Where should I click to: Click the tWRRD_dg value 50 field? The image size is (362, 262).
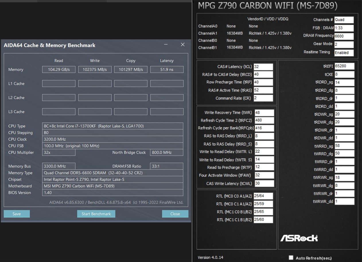345,154
